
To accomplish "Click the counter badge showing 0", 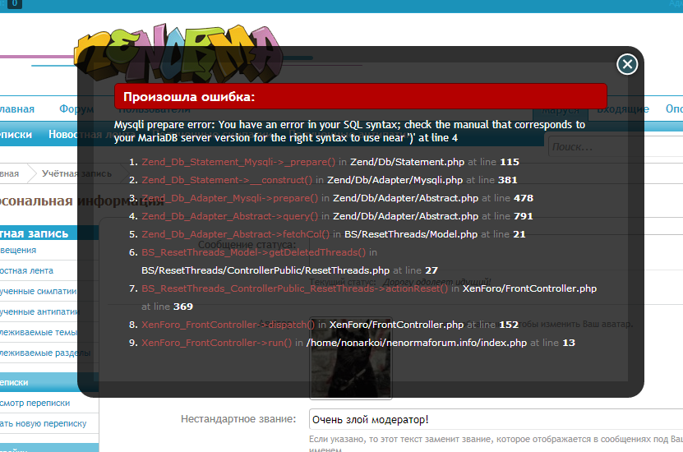I will [14, 3].
